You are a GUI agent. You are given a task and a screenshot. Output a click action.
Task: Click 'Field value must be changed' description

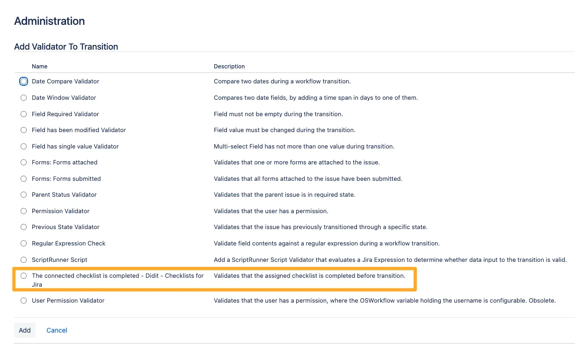point(284,130)
